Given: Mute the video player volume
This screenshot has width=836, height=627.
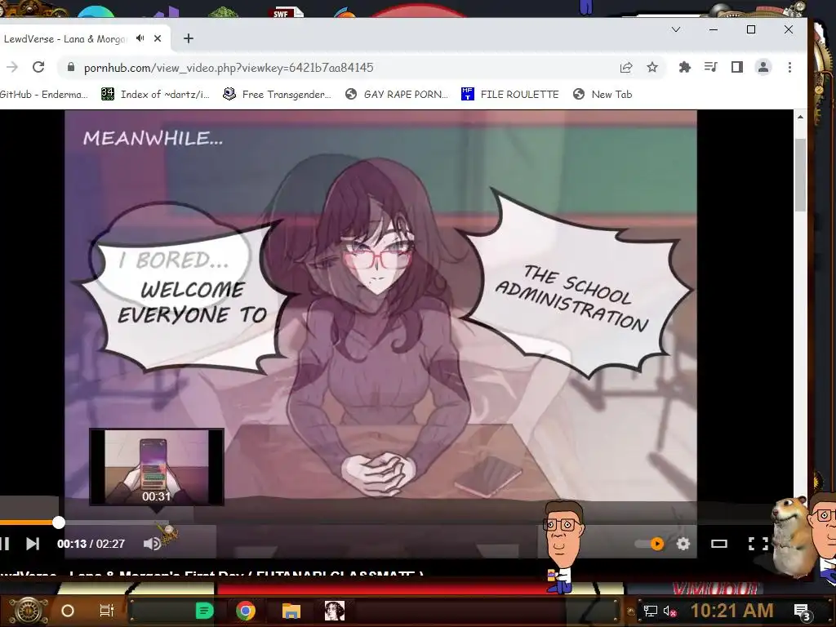Looking at the screenshot, I should (152, 544).
